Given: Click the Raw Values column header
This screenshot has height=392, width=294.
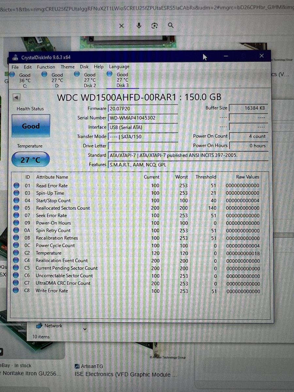Looking at the screenshot, I should click(x=248, y=177).
